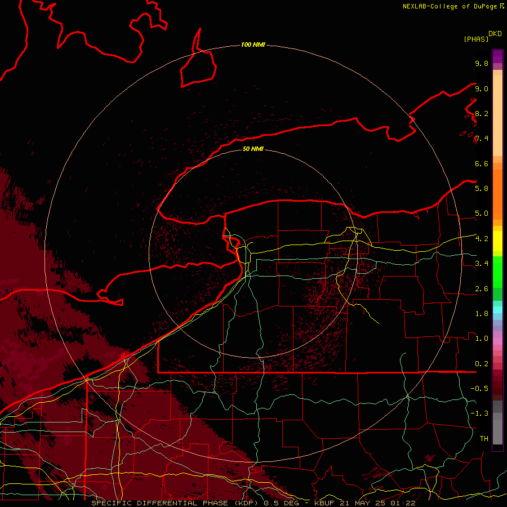Pick the cyan color bar segment
This screenshot has width=507, height=507.
click(x=497, y=310)
